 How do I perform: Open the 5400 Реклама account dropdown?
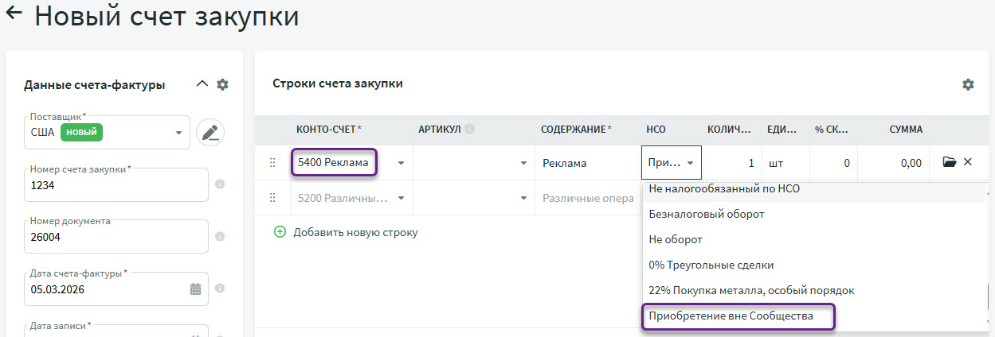[400, 163]
